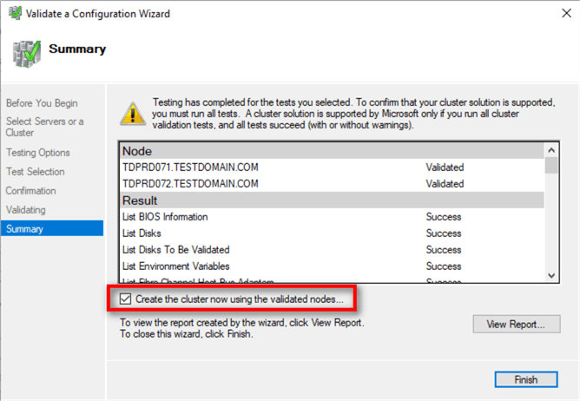Go to the Test Selection step
The width and height of the screenshot is (580, 401).
[x=36, y=172]
